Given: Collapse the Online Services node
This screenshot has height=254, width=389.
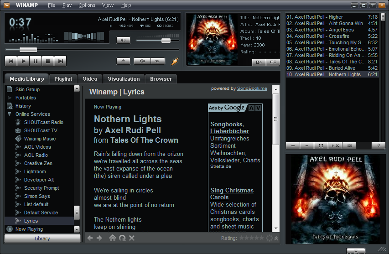Looking at the screenshot, I should click(x=10, y=114).
